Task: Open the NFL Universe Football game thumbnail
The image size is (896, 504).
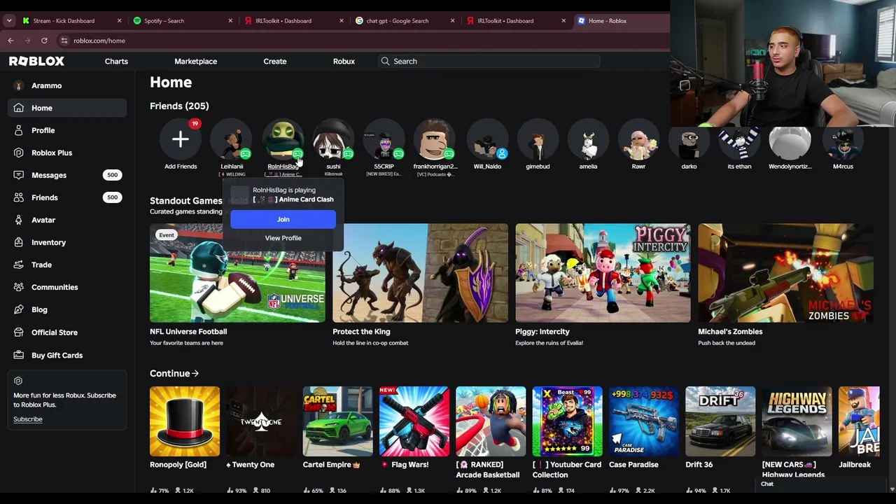Action: [x=237, y=273]
